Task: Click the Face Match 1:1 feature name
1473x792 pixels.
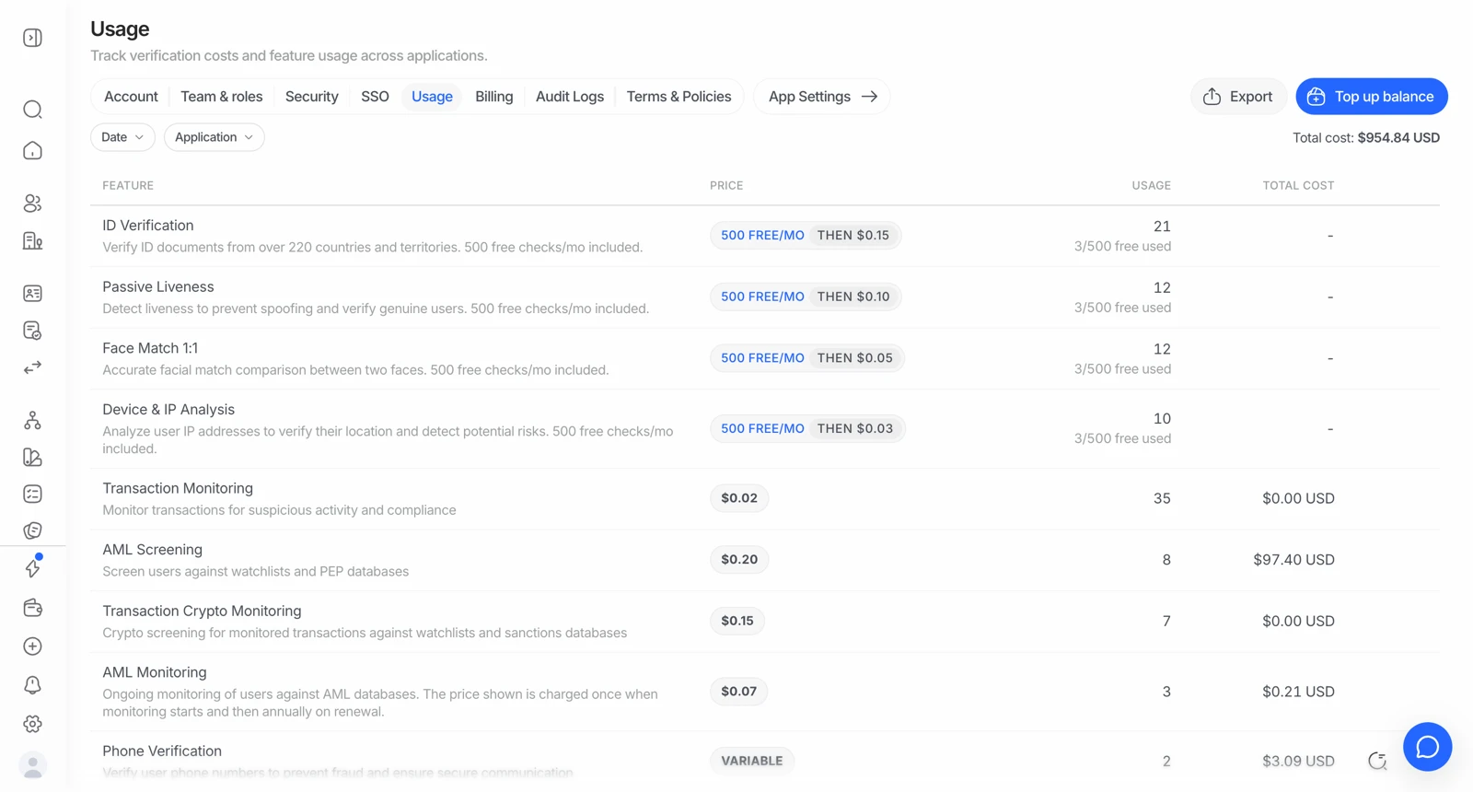Action: (150, 348)
